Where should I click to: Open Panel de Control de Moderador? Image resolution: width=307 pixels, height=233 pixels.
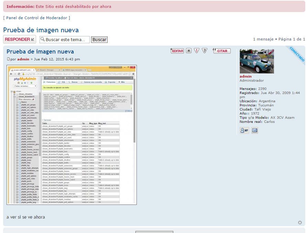pos(37,18)
